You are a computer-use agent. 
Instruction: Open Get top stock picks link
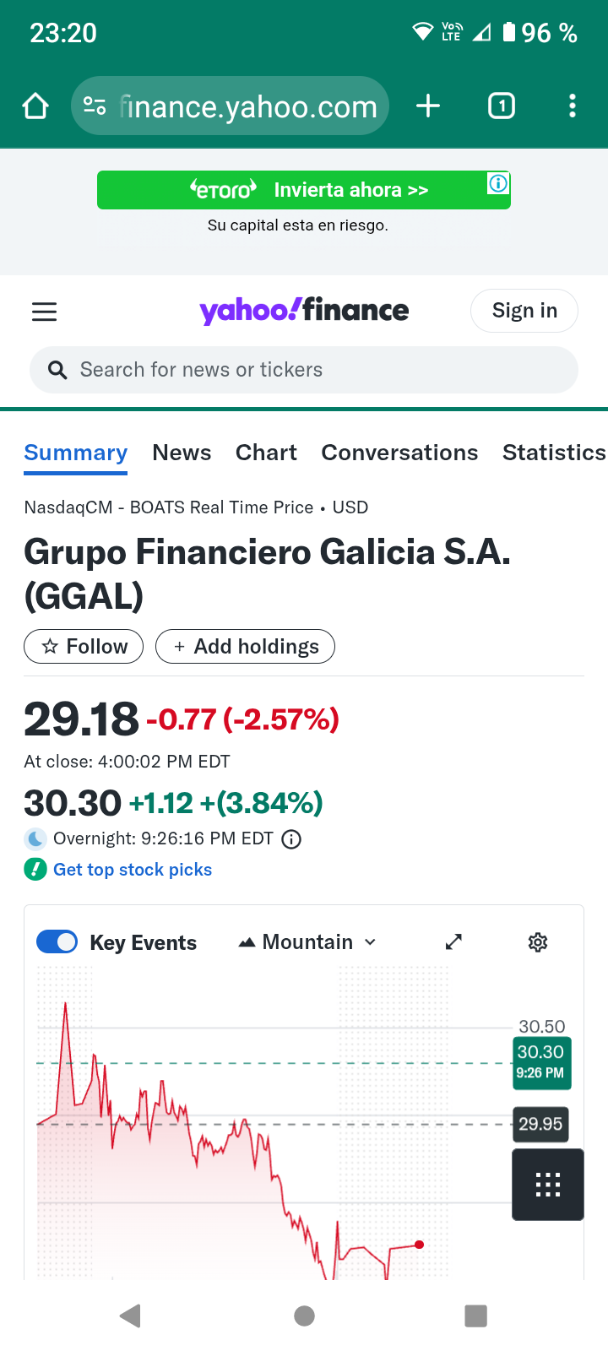tap(132, 870)
